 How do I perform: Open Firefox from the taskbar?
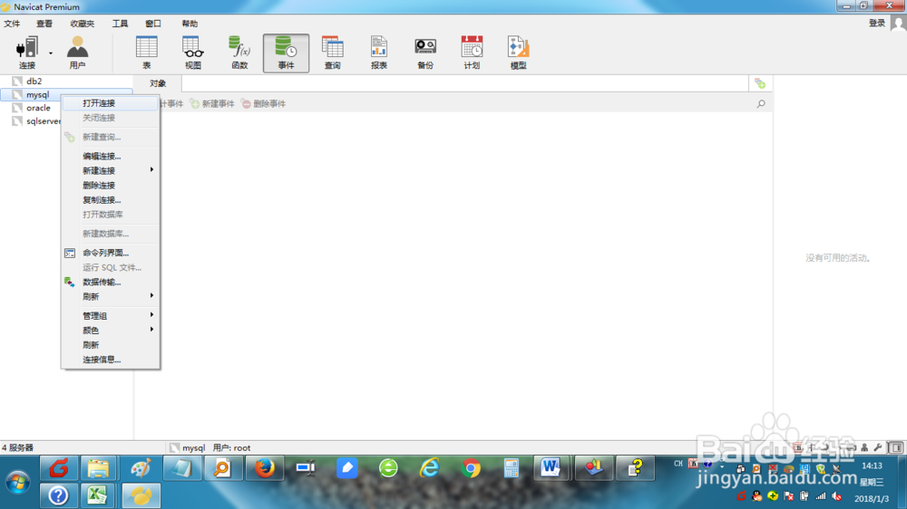[264, 468]
